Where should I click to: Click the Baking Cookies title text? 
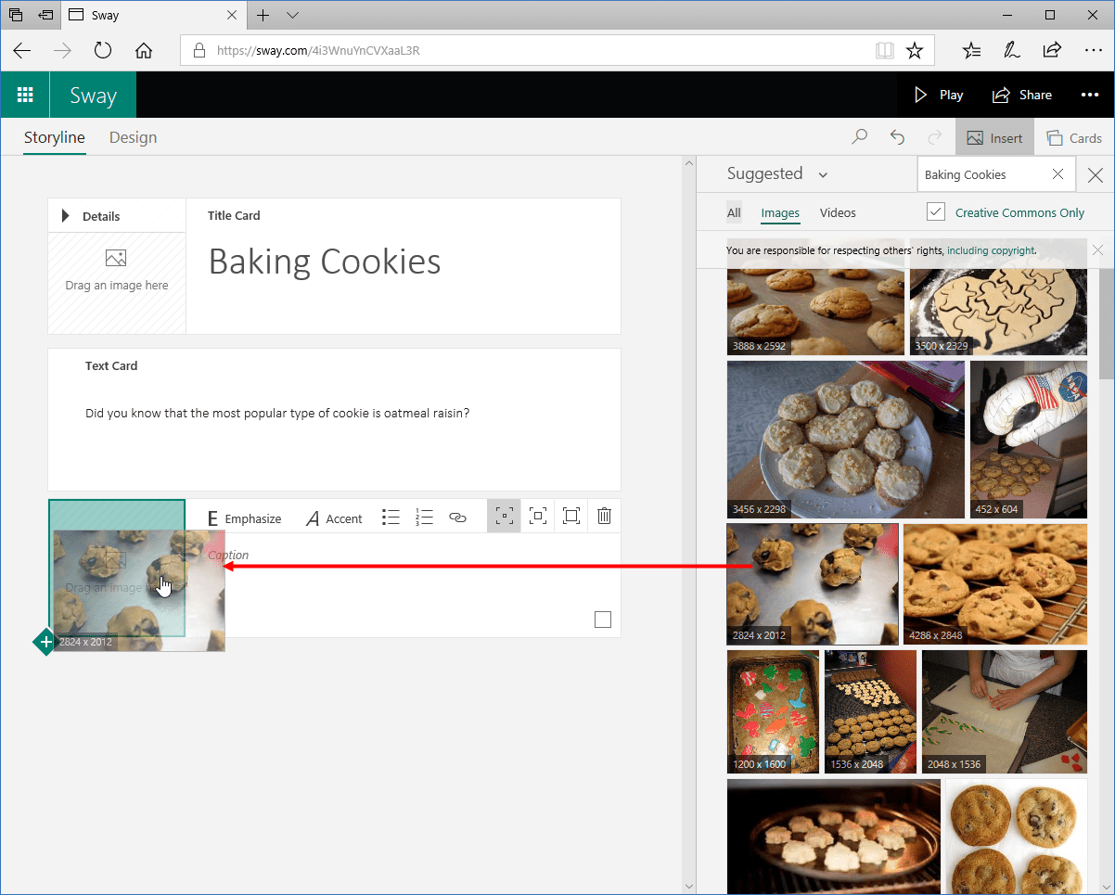(x=325, y=262)
